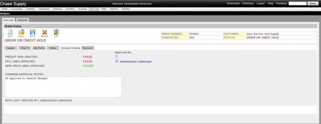
Task: Click the Administrator AdminUser approver name
Action: pyautogui.click(x=136, y=62)
